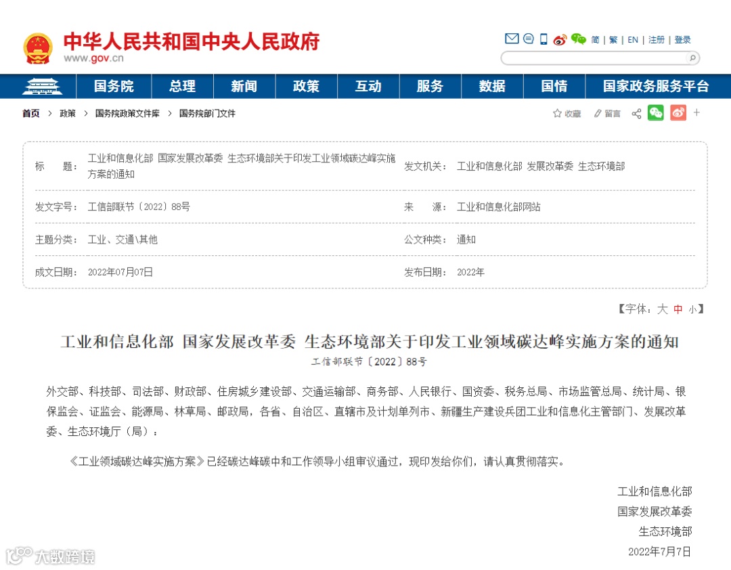Open the 互动 nav tab

click(368, 86)
